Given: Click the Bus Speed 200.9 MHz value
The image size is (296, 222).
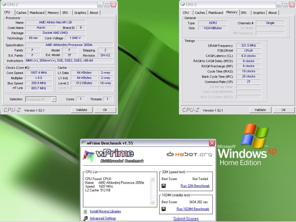Looking at the screenshot, I should 39,83.
